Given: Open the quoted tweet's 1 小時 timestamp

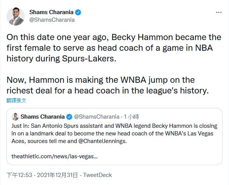Looking at the screenshot, I should pos(131,116).
